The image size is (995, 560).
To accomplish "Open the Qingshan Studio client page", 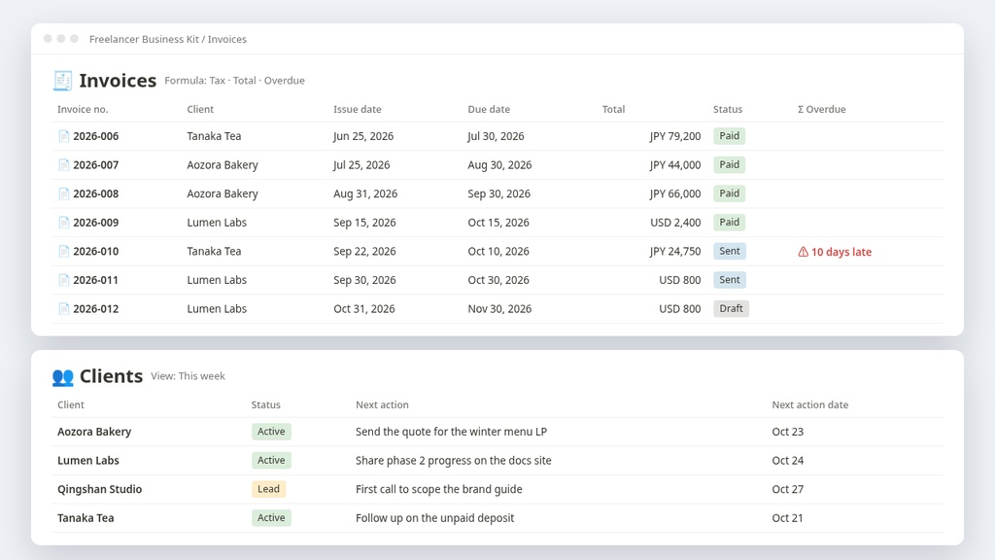I will 100,490.
